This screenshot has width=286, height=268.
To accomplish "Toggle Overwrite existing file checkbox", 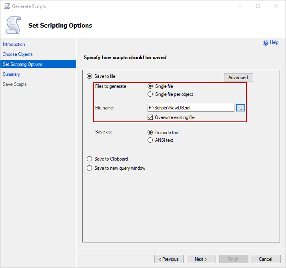I will tap(150, 117).
